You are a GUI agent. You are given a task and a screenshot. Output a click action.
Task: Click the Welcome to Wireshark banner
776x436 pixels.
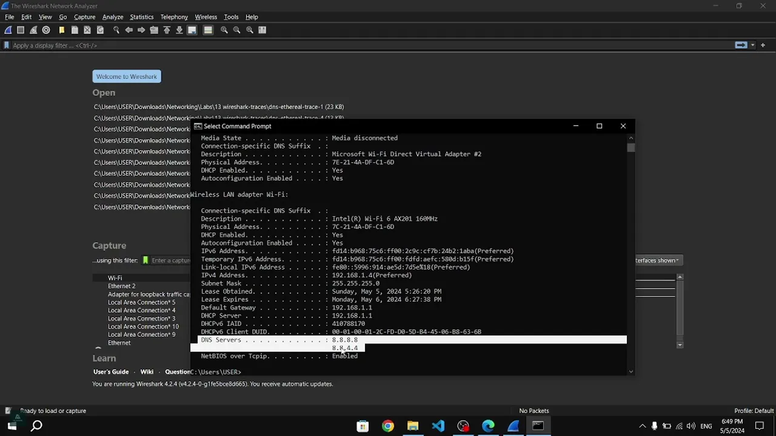click(127, 76)
